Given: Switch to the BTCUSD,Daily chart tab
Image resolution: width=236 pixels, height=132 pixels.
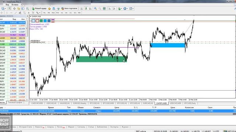Looking at the screenshot, I should click(190, 103).
